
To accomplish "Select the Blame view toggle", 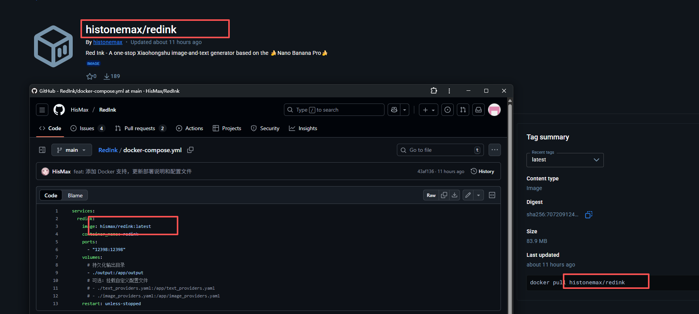I will pos(75,195).
